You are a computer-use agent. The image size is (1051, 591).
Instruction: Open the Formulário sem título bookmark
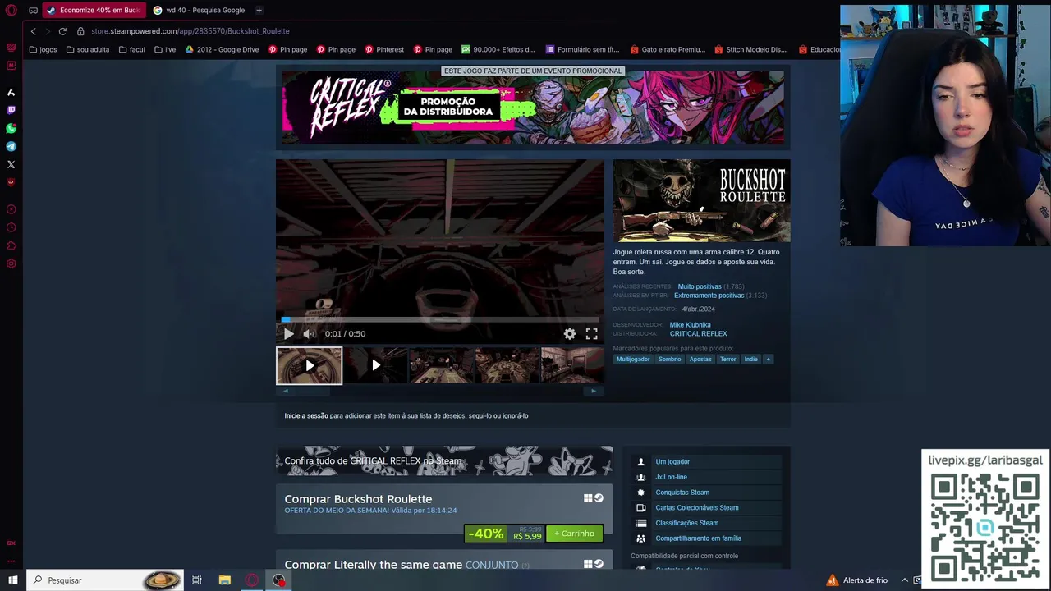click(x=582, y=49)
